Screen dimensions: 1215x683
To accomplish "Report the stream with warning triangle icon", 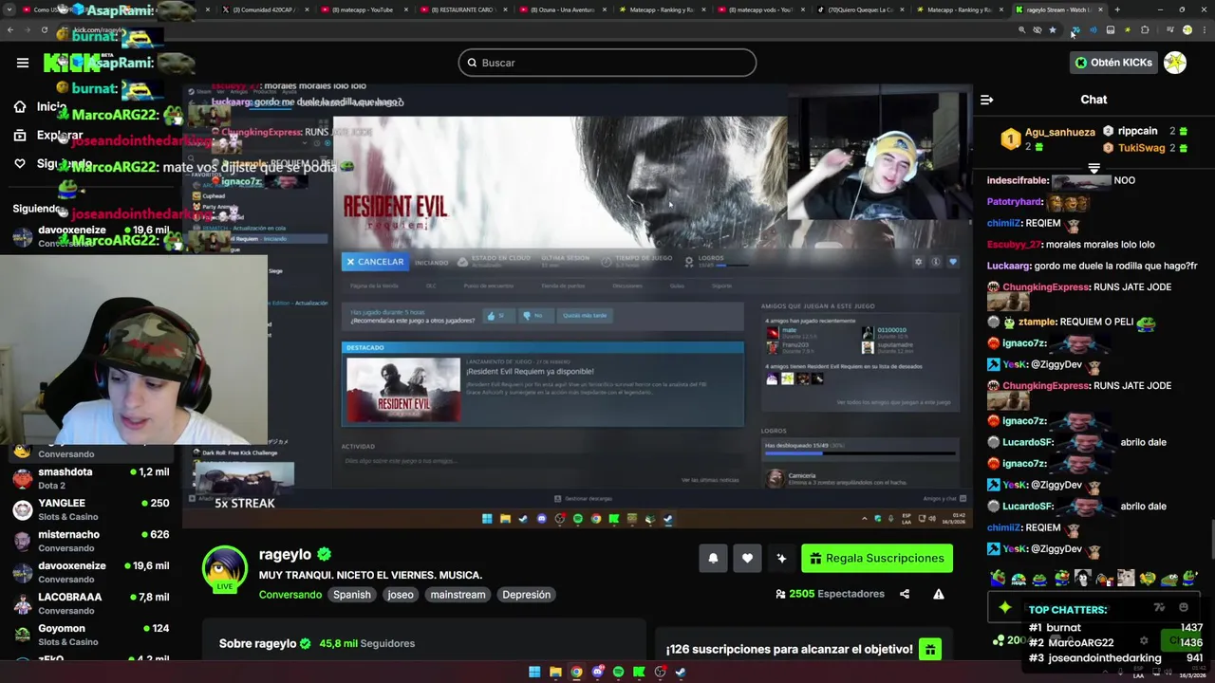I will 938,594.
